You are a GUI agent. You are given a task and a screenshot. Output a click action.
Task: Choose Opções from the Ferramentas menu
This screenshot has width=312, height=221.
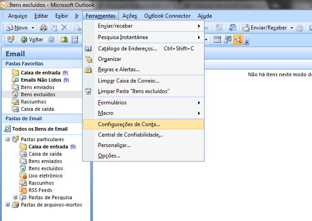pyautogui.click(x=109, y=156)
